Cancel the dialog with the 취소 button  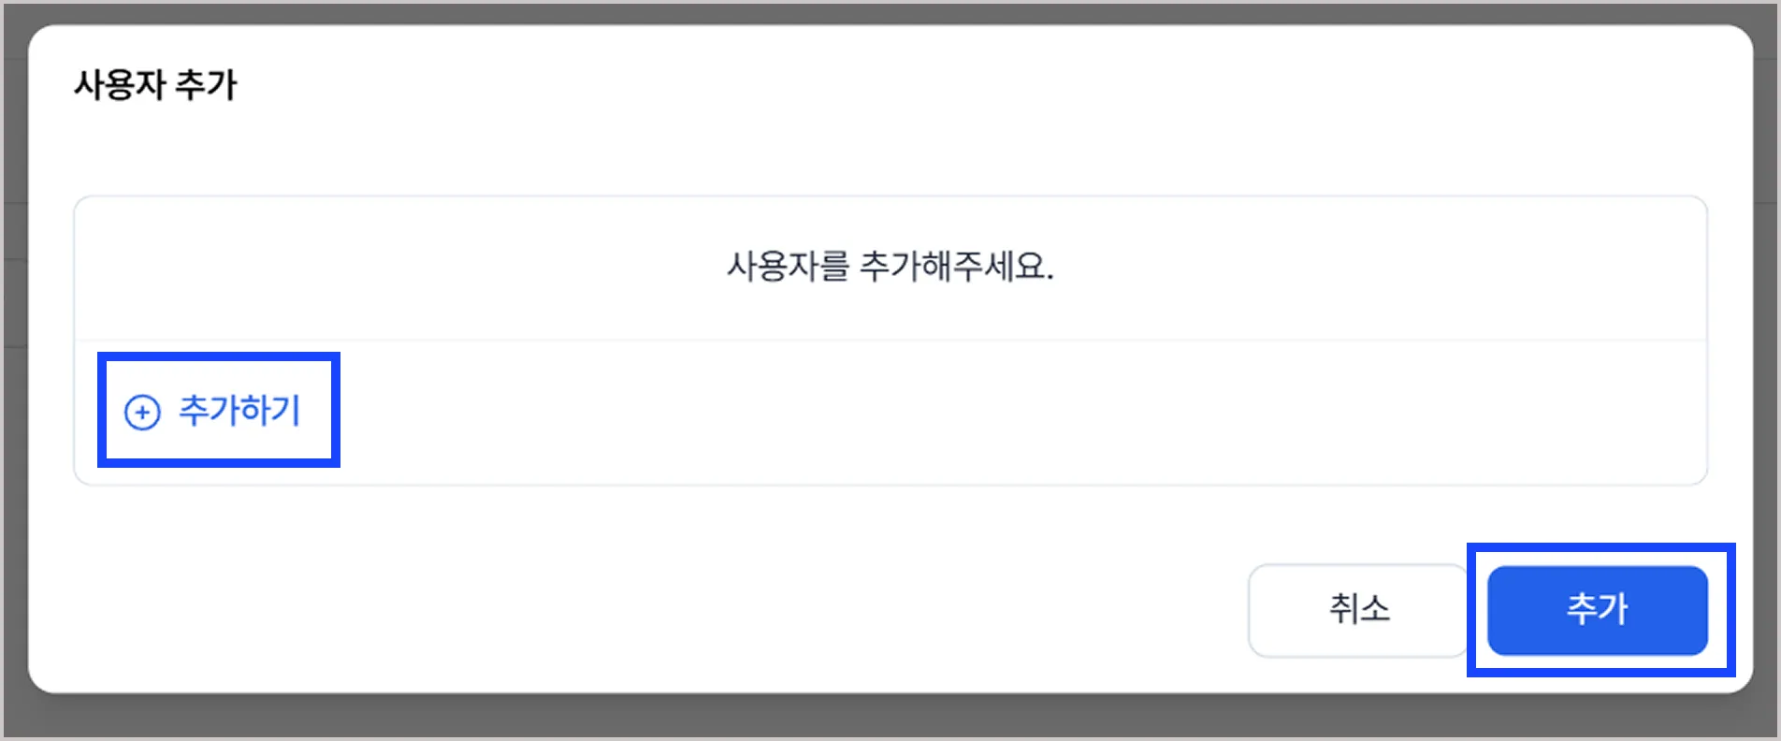point(1358,610)
